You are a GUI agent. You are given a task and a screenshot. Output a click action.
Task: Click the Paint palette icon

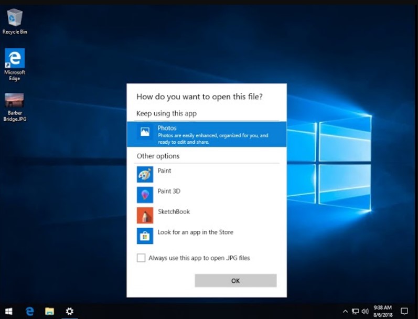(145, 174)
